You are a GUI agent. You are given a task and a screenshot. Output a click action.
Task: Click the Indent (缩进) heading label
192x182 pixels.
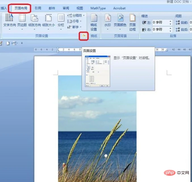point(145,16)
